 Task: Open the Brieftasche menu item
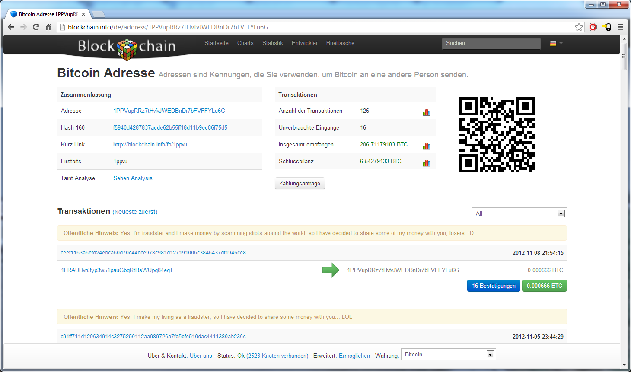click(340, 43)
